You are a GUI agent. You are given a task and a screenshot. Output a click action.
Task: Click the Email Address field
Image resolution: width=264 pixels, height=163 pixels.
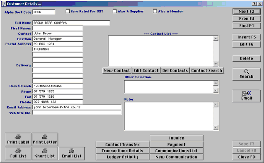point(77,107)
